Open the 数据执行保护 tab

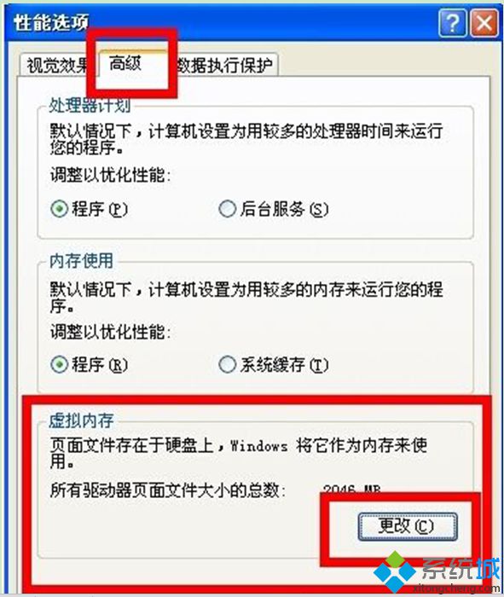coord(225,65)
